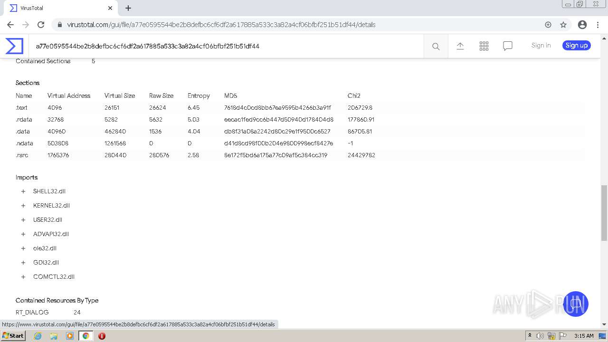Click the .rsrc section MD5 hash
The width and height of the screenshot is (608, 342).
(275, 155)
